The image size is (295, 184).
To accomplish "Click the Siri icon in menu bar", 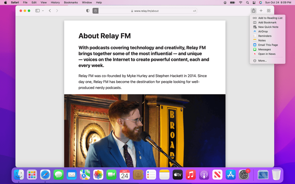I will [261, 2].
